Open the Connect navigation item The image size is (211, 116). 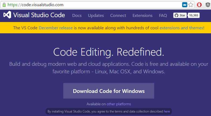pos(118,15)
